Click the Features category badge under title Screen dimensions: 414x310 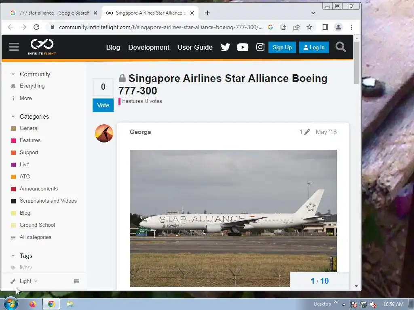(x=131, y=101)
